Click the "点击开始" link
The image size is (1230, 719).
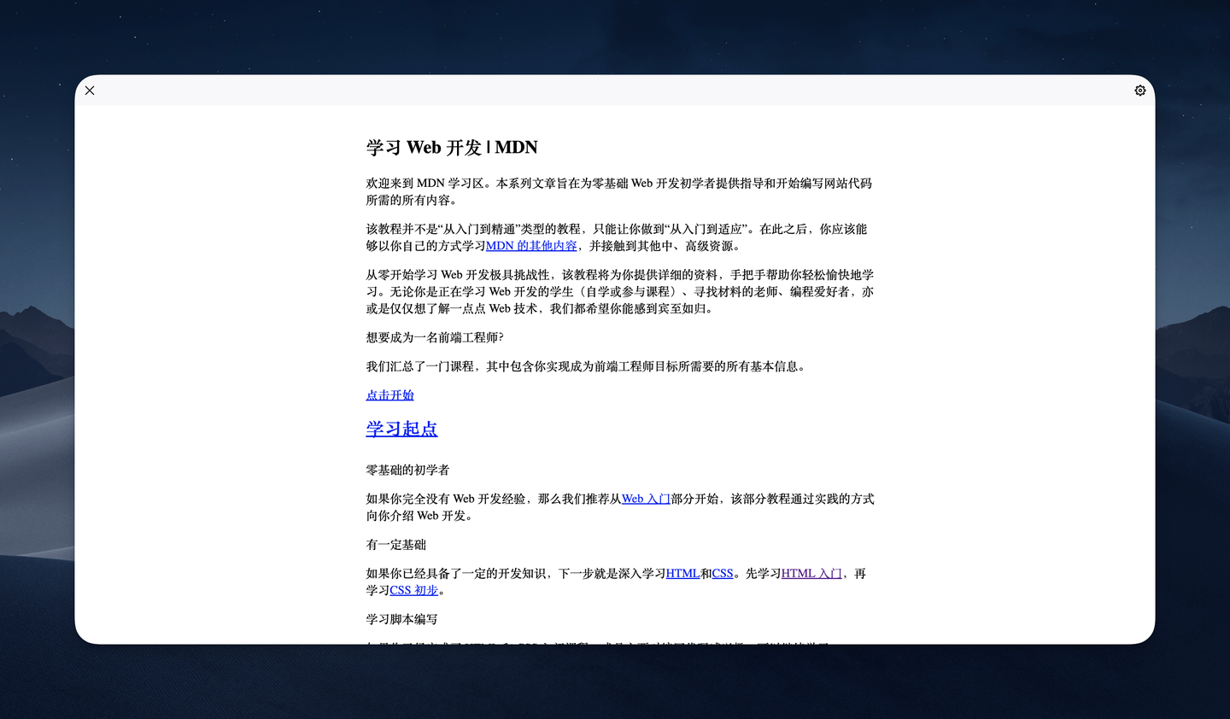click(x=389, y=395)
